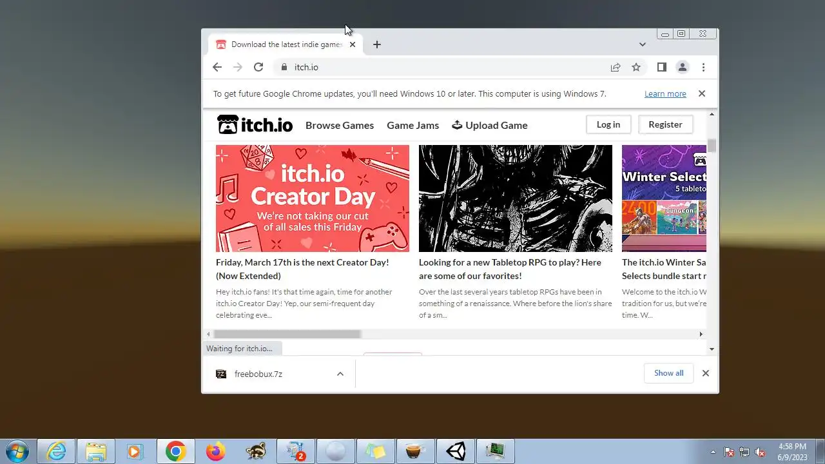Open Game Jams

coord(412,125)
